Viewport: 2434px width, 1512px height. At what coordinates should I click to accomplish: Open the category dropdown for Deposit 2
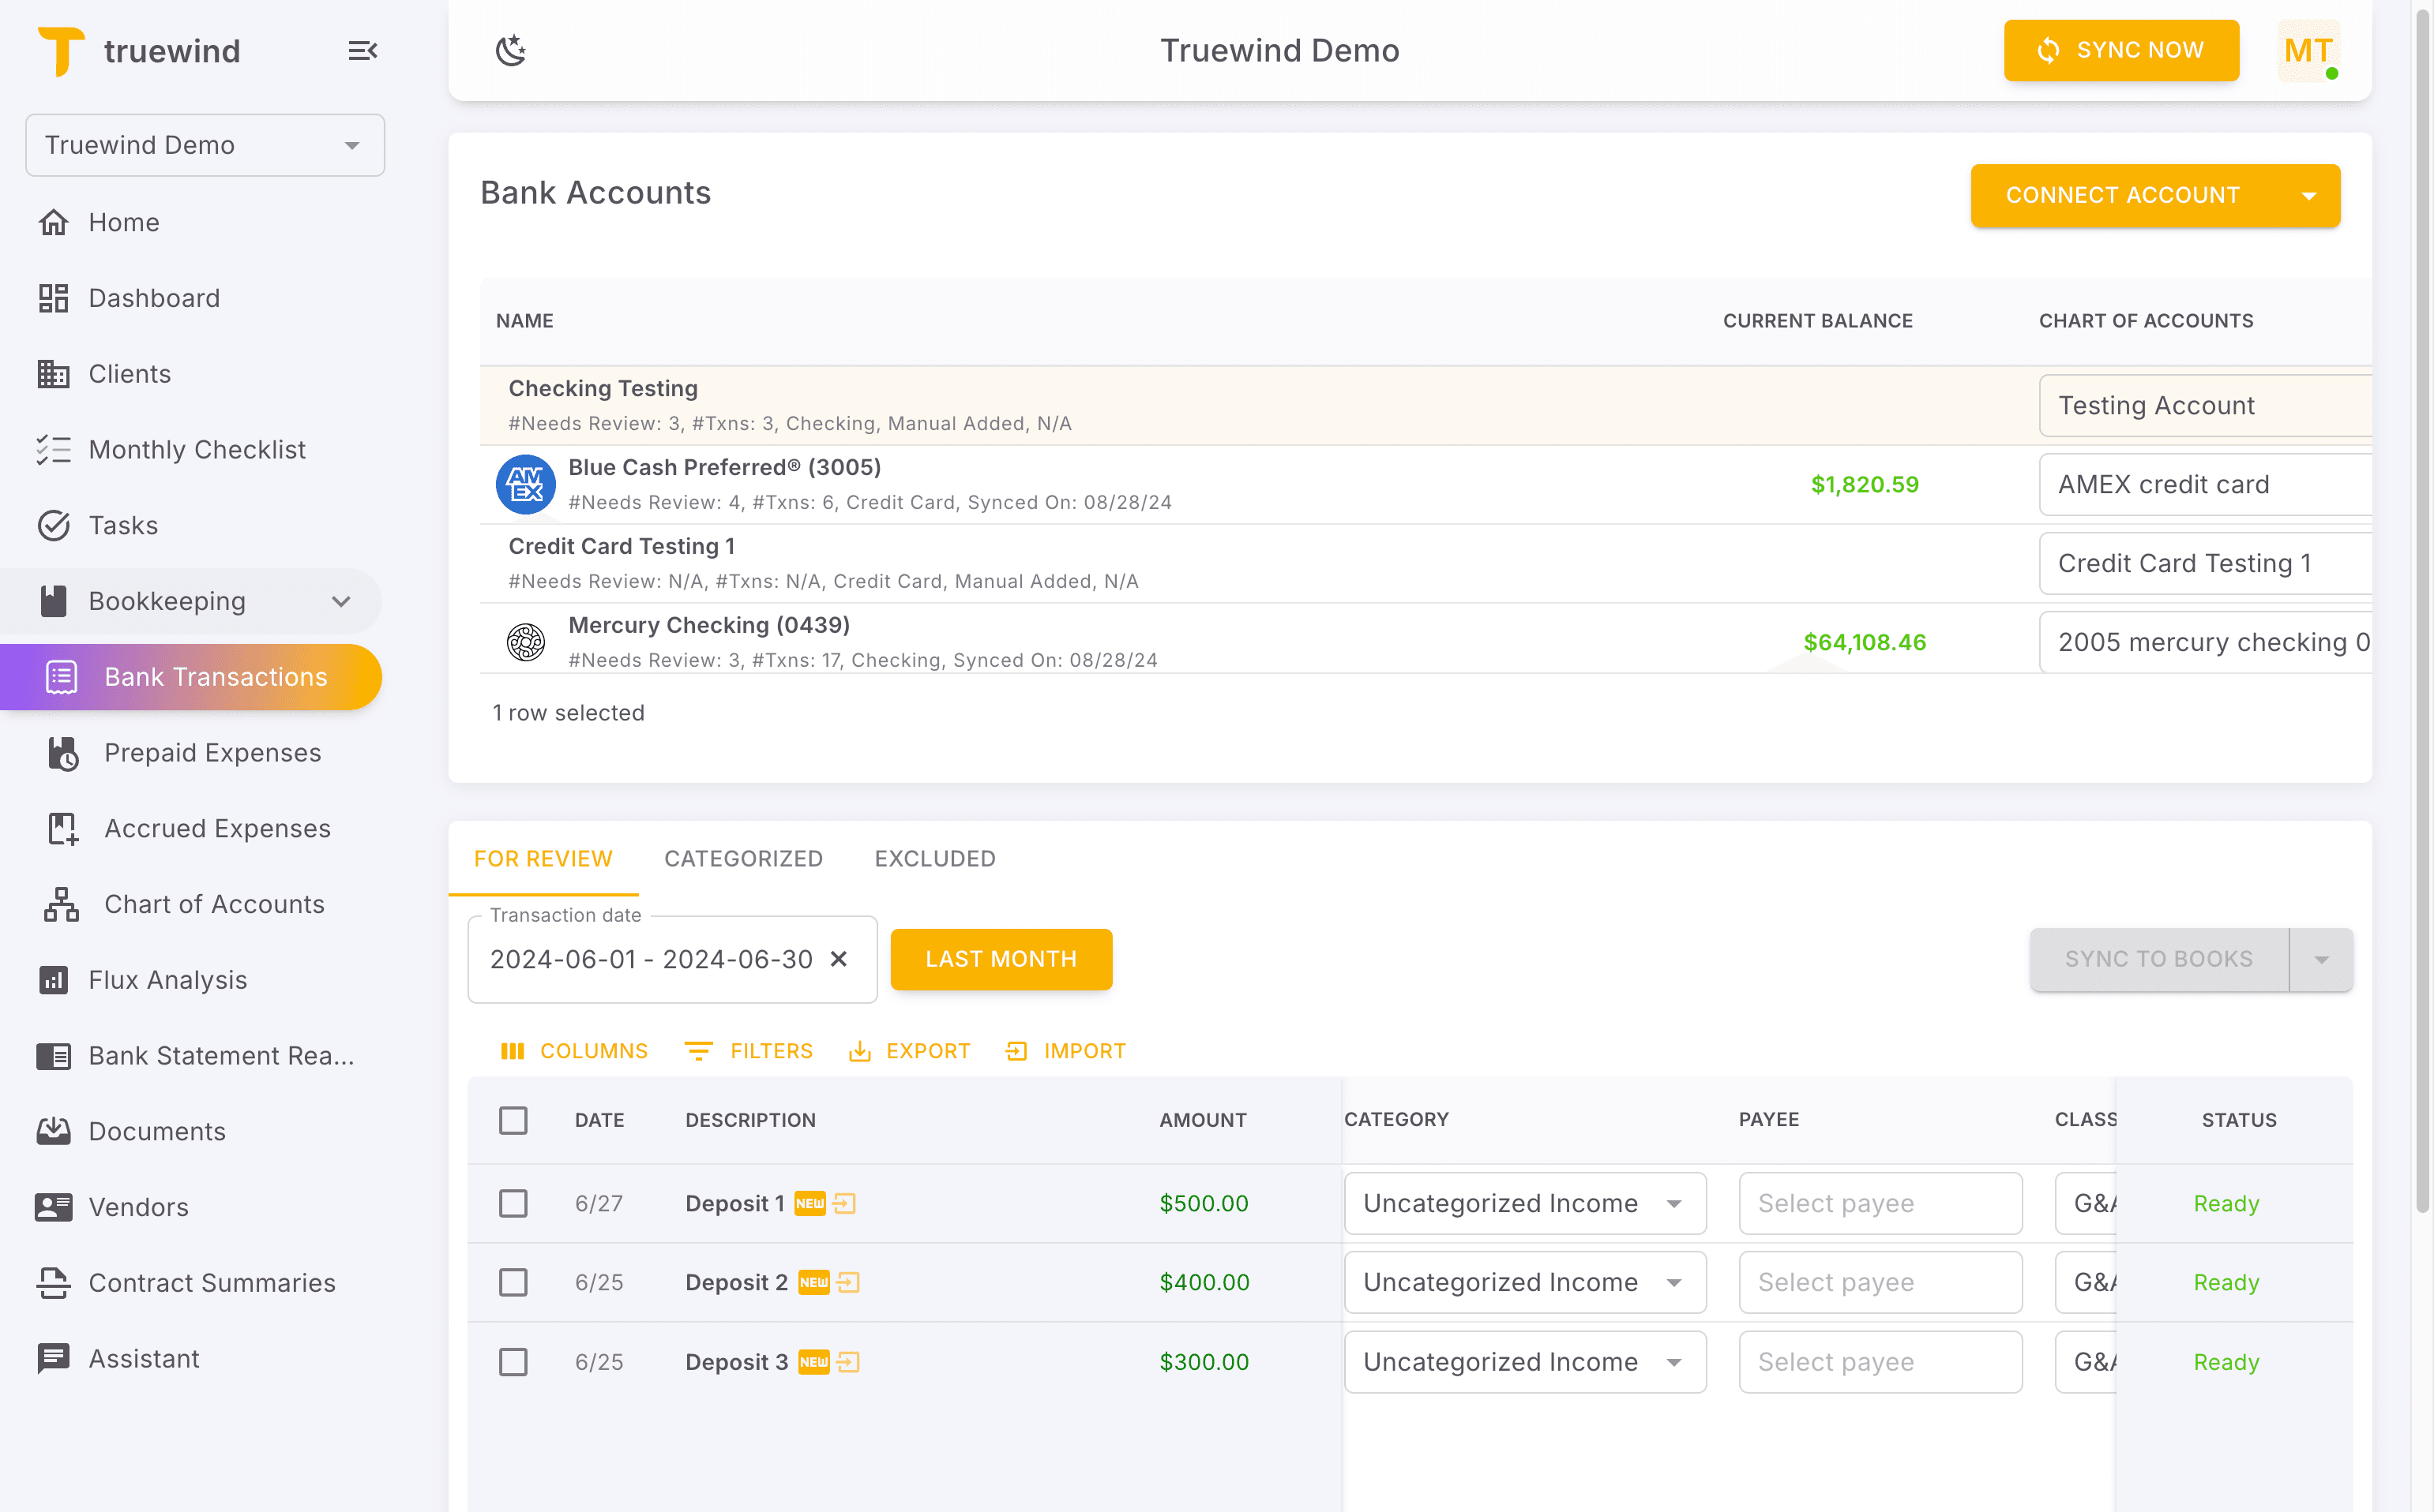[1674, 1282]
